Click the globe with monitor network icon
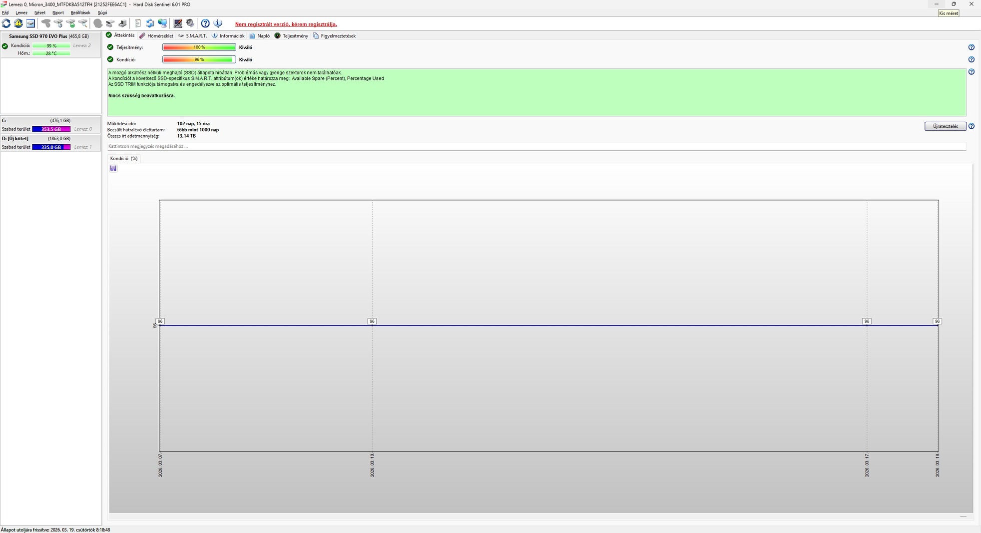The image size is (981, 533). 162,23
